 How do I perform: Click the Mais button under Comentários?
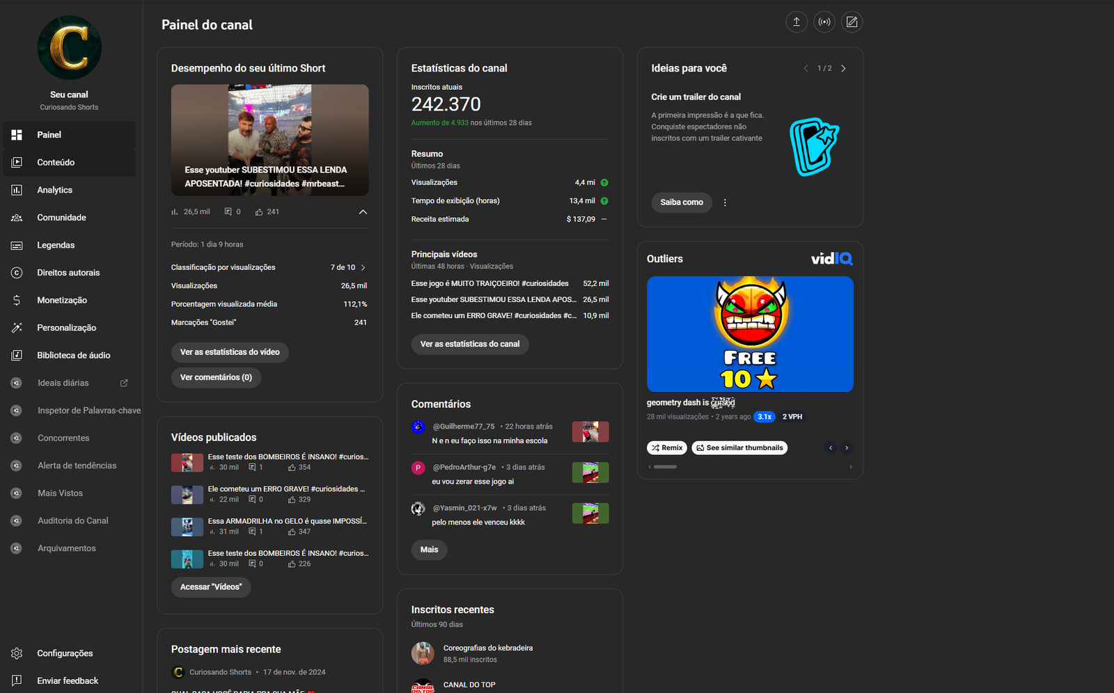tap(430, 550)
